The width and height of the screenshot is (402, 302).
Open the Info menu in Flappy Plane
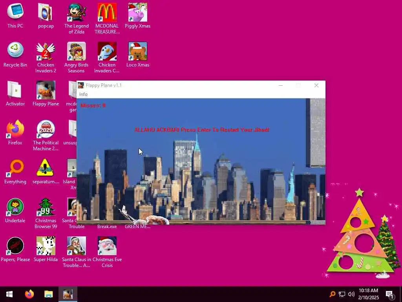[x=83, y=94]
